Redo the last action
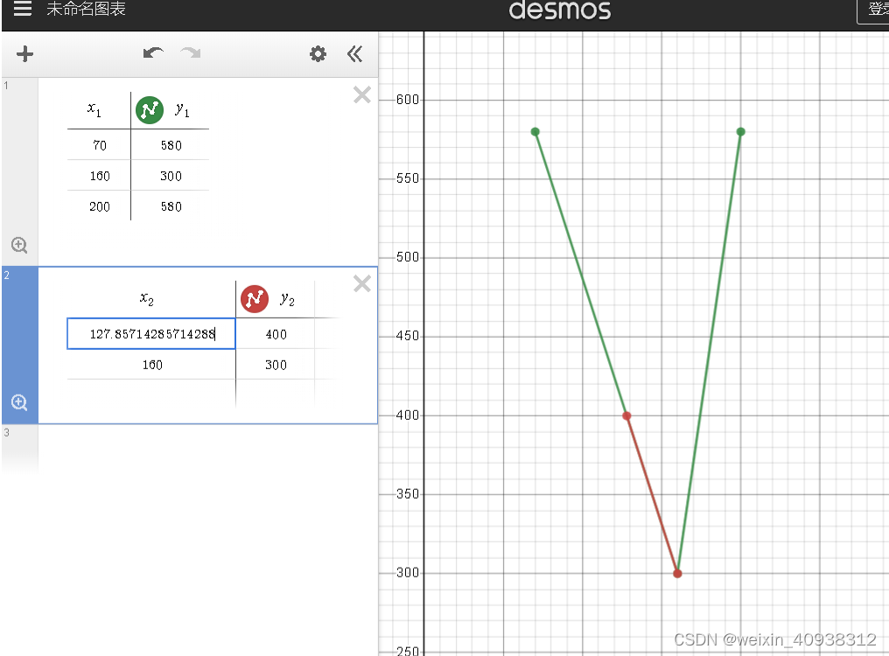Screen dimensions: 889x656 pyautogui.click(x=191, y=53)
